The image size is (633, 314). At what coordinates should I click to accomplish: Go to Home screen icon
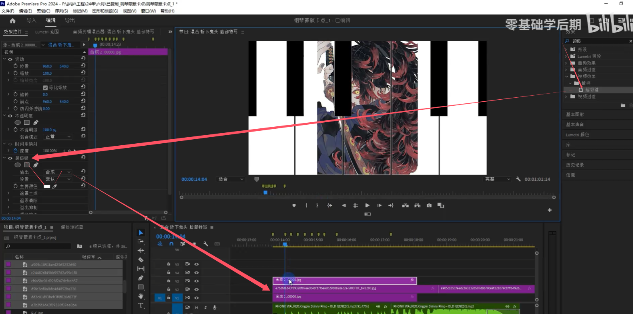pyautogui.click(x=13, y=21)
